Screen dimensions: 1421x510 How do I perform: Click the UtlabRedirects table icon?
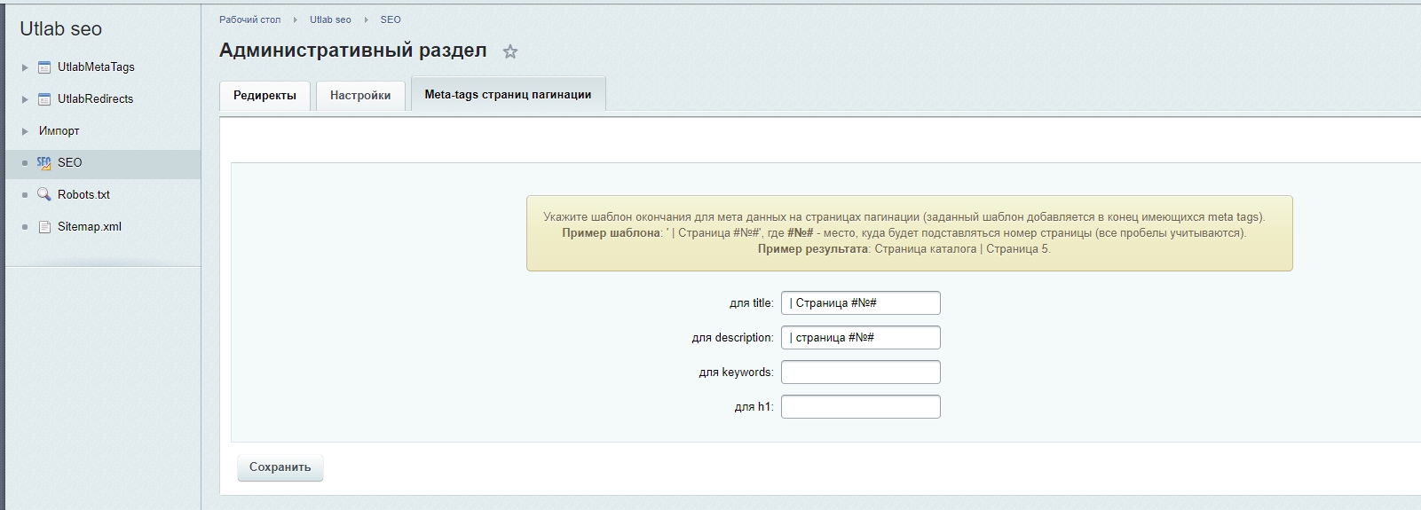point(44,99)
